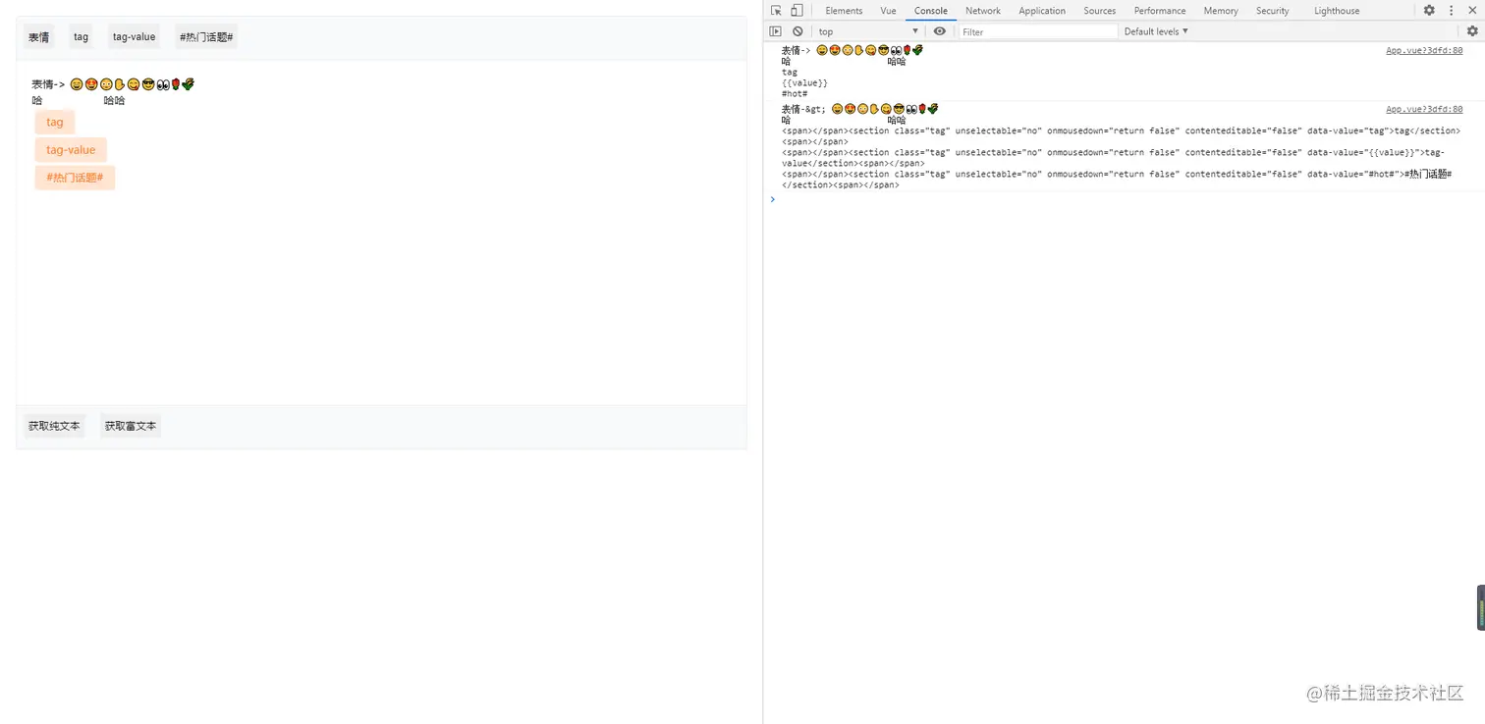Create a live expression via the eye icon
Image resolution: width=1485 pixels, height=724 pixels.
point(940,30)
